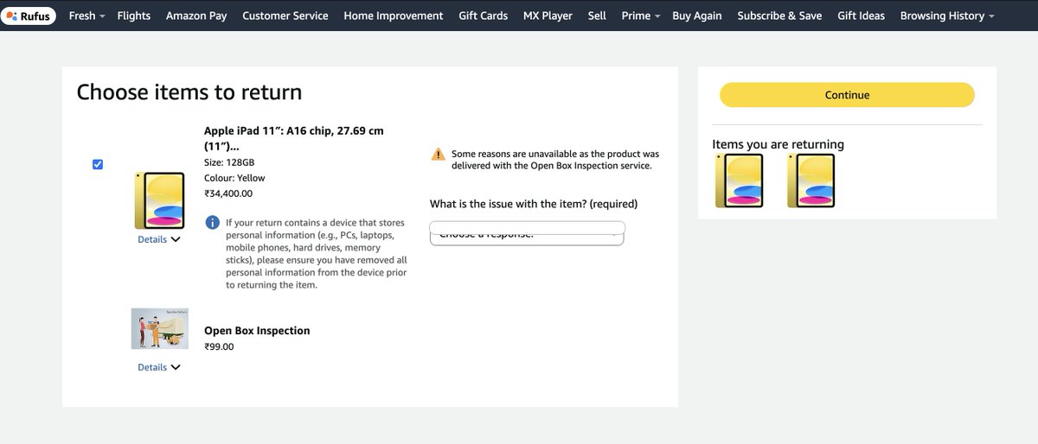Viewport: 1038px width, 444px height.
Task: Click the orange warning triangle icon
Action: (x=439, y=155)
